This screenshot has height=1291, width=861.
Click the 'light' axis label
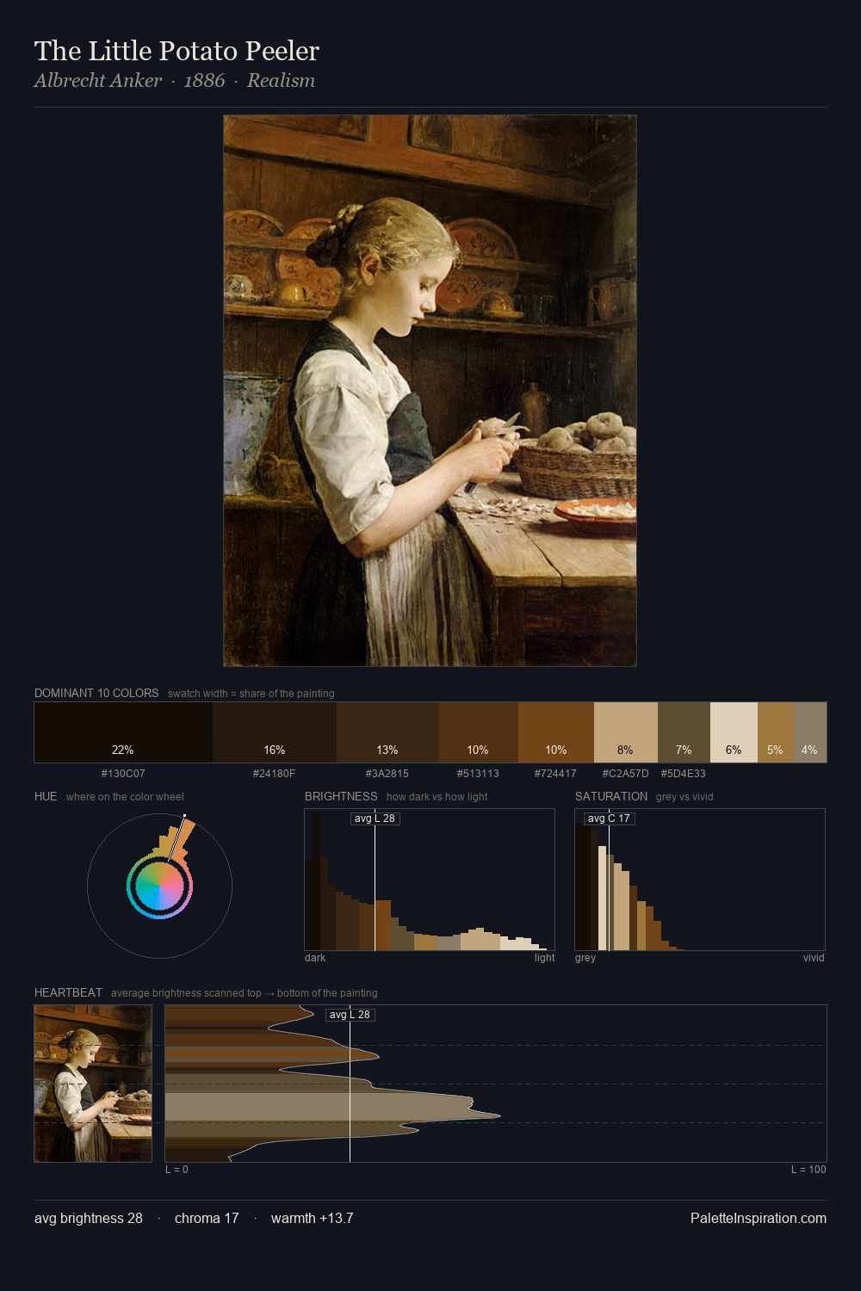[x=544, y=958]
